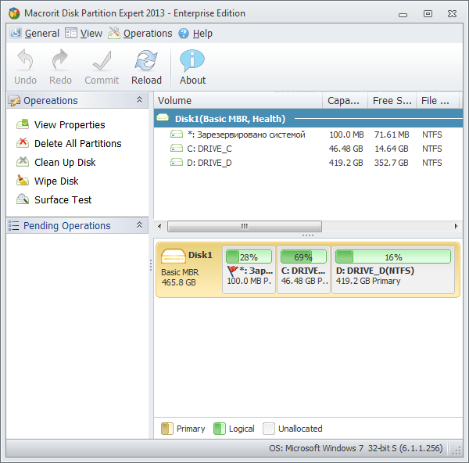Screen dimensions: 469x463
Task: Select the D: DRIVE_D volume row
Action: (309, 163)
